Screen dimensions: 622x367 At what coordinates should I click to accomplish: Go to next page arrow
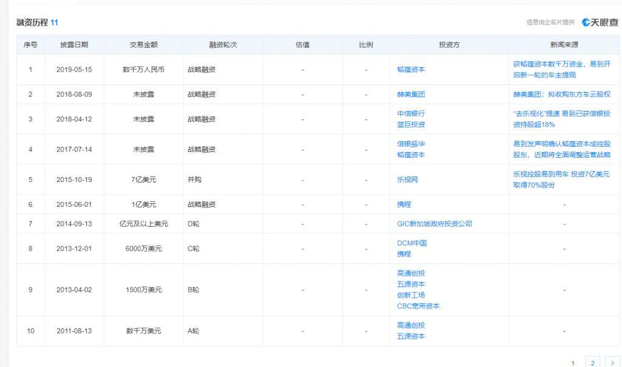click(612, 362)
